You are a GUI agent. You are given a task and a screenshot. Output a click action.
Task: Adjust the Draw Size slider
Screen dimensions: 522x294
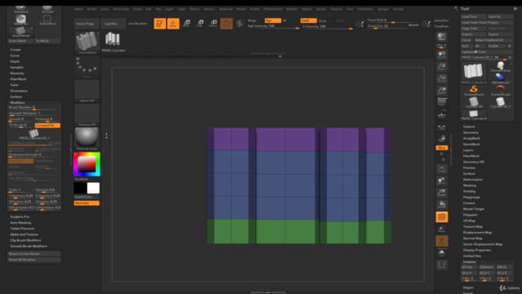coord(393,26)
